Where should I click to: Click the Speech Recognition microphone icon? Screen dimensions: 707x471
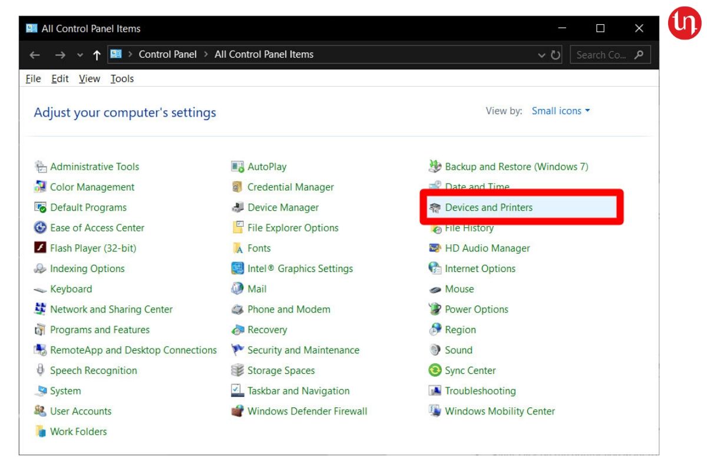(41, 370)
